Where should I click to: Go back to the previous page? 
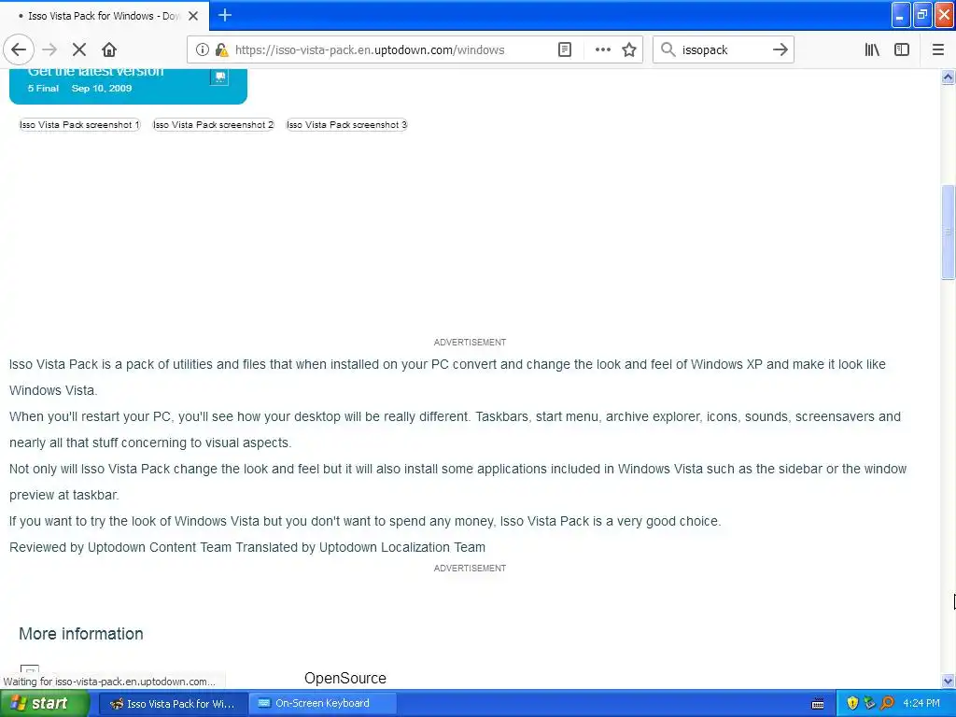(x=19, y=49)
